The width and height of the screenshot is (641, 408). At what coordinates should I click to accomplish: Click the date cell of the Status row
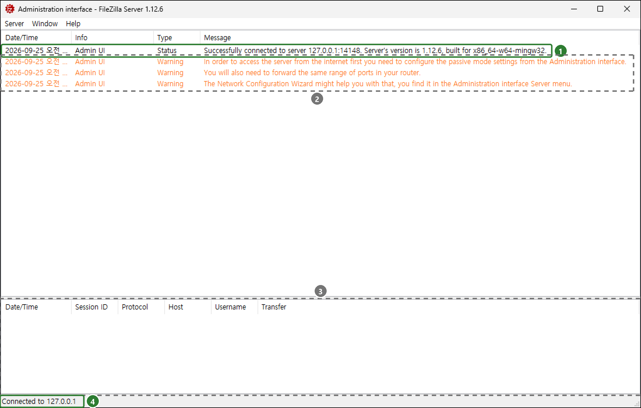coord(36,50)
